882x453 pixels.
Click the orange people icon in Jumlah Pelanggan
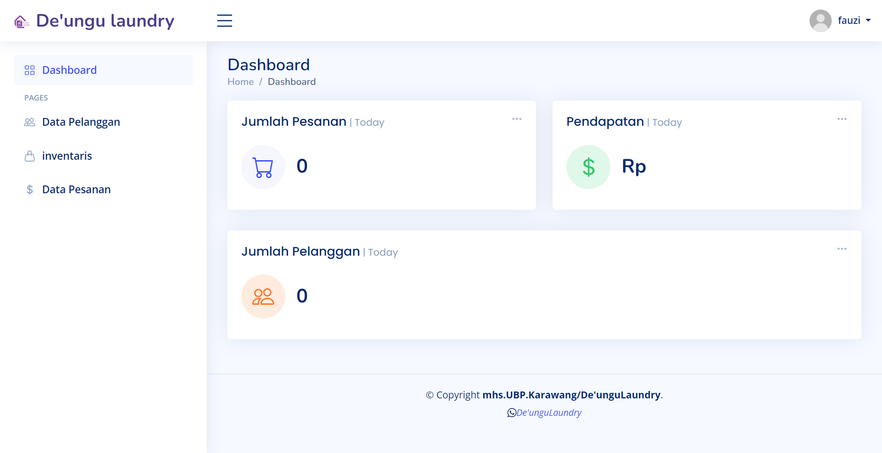(x=263, y=296)
